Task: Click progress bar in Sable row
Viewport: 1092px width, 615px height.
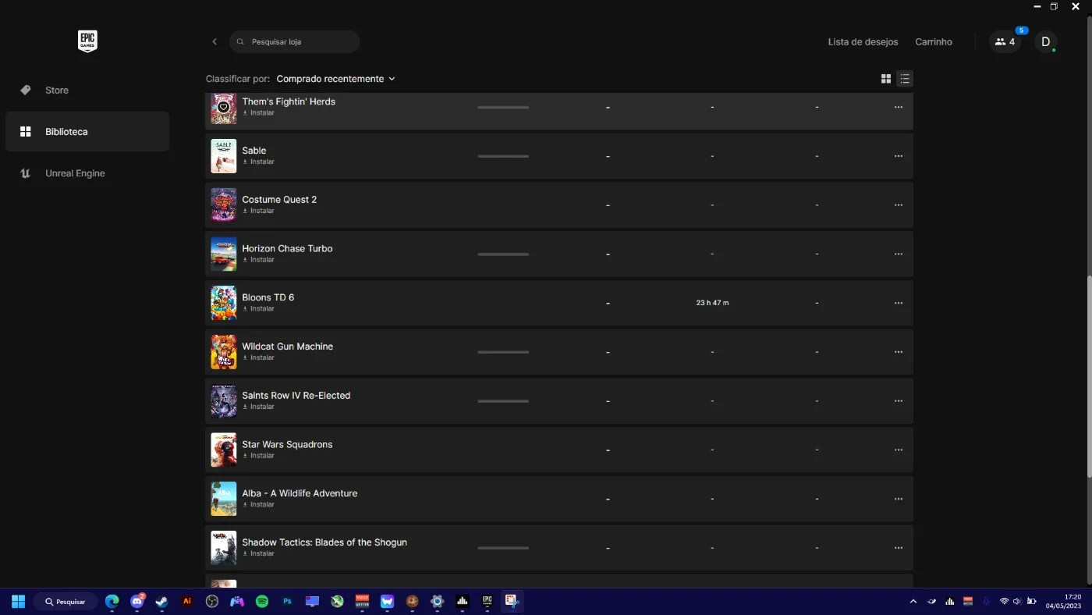Action: [x=503, y=156]
